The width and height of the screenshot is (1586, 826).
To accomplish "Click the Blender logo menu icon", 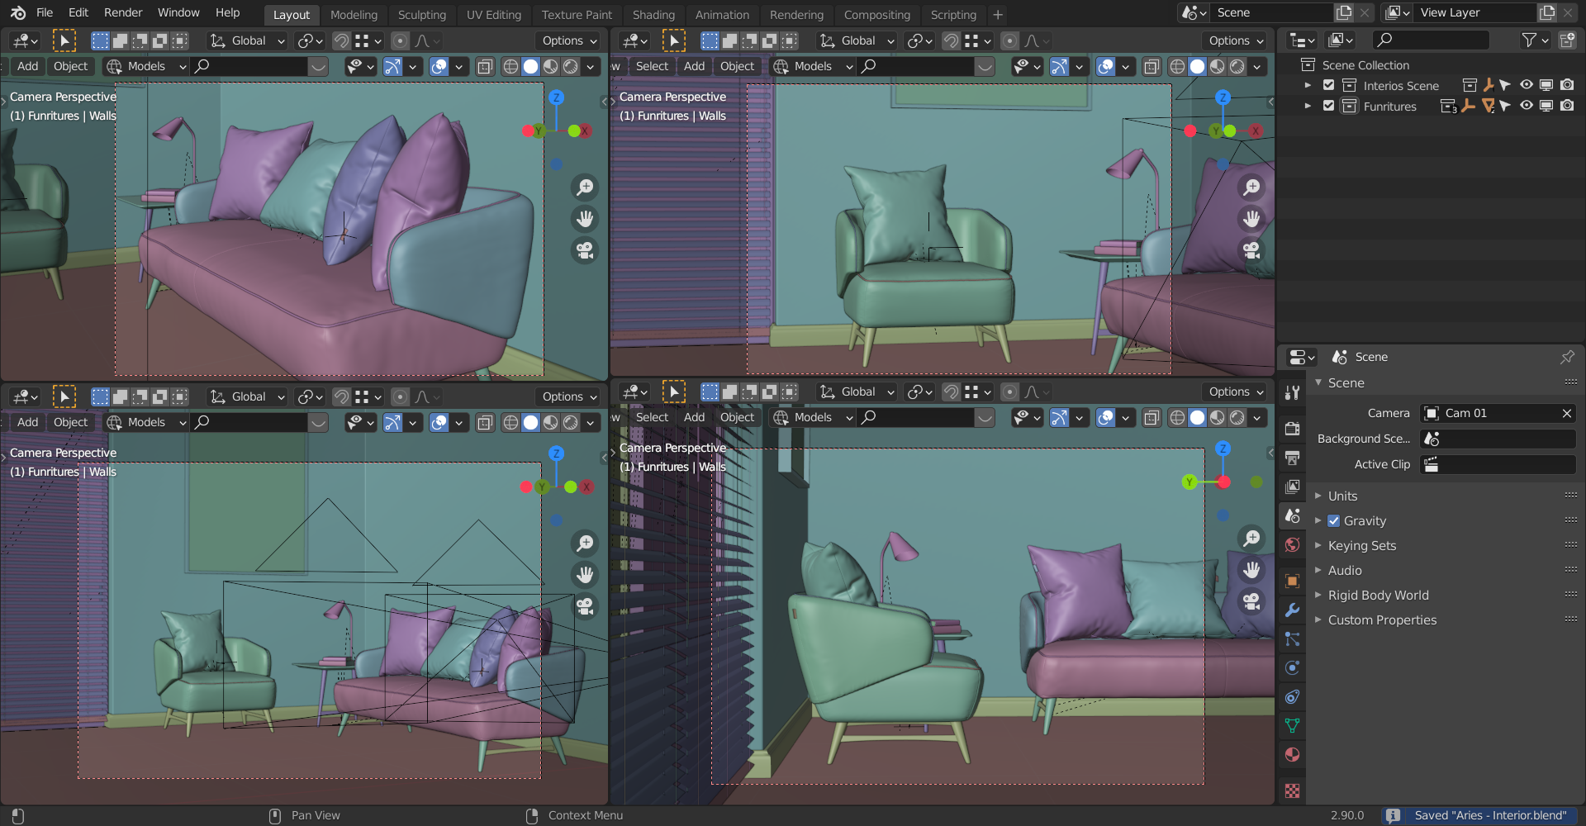I will click(18, 13).
